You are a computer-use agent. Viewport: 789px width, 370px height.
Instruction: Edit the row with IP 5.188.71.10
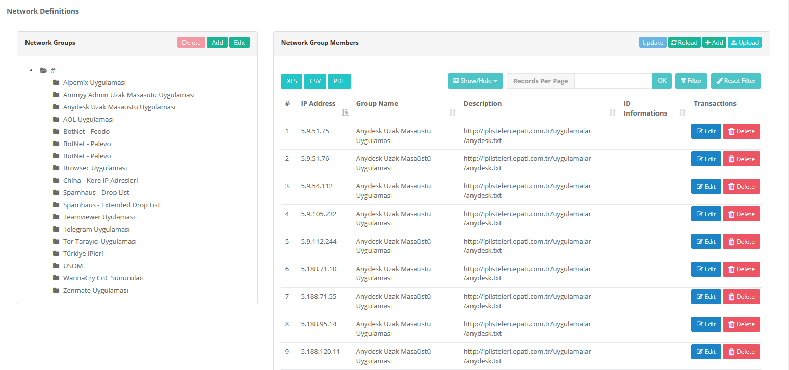pos(706,269)
